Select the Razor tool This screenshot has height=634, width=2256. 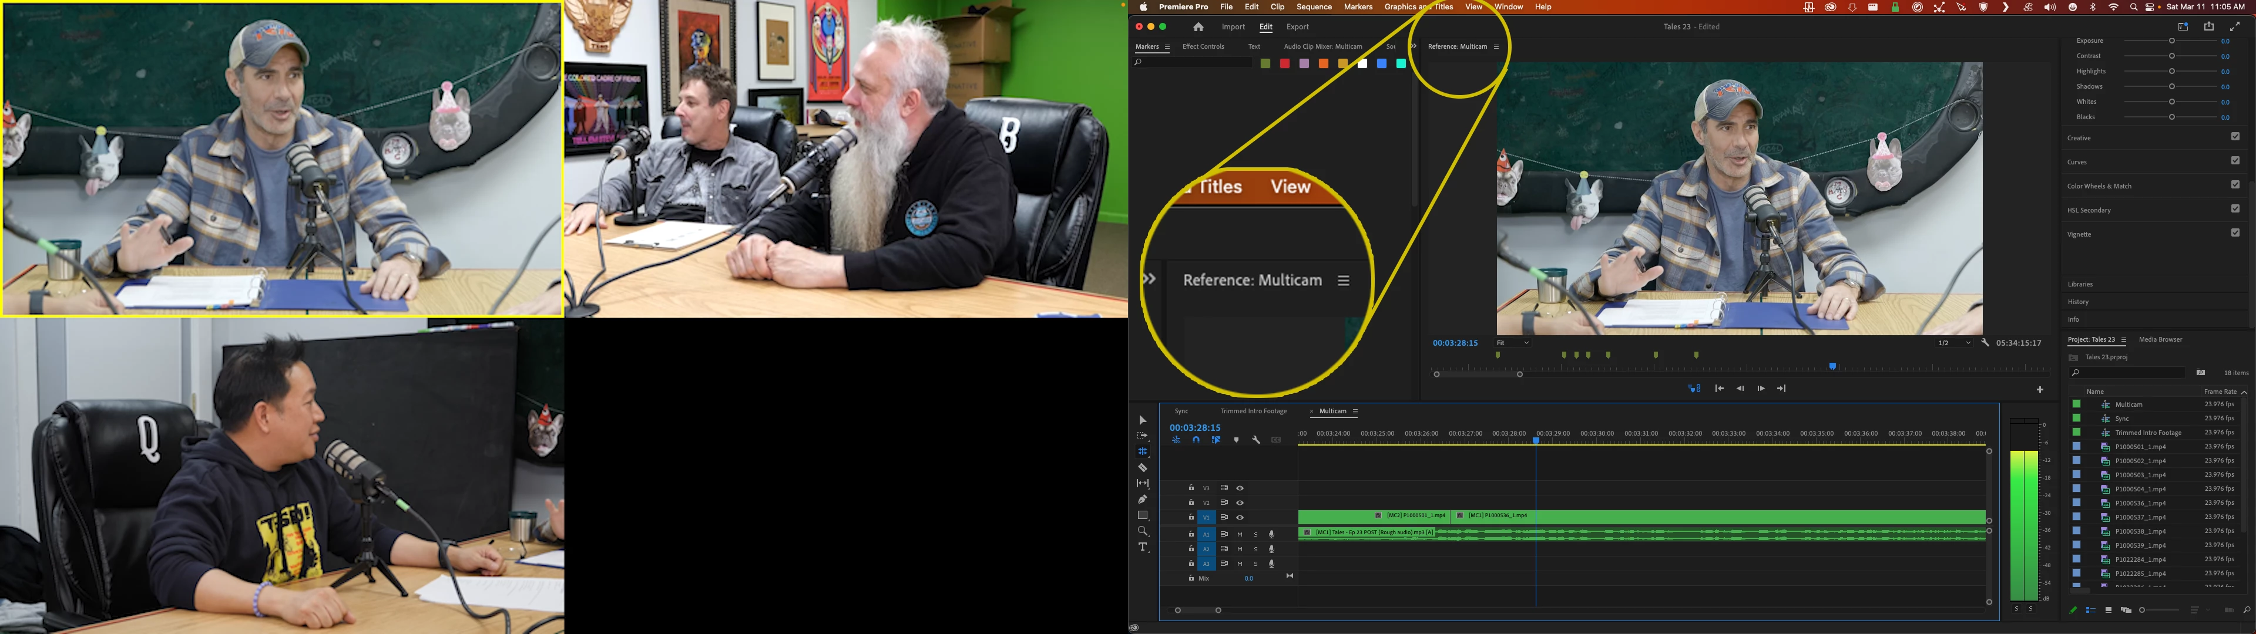(1142, 468)
